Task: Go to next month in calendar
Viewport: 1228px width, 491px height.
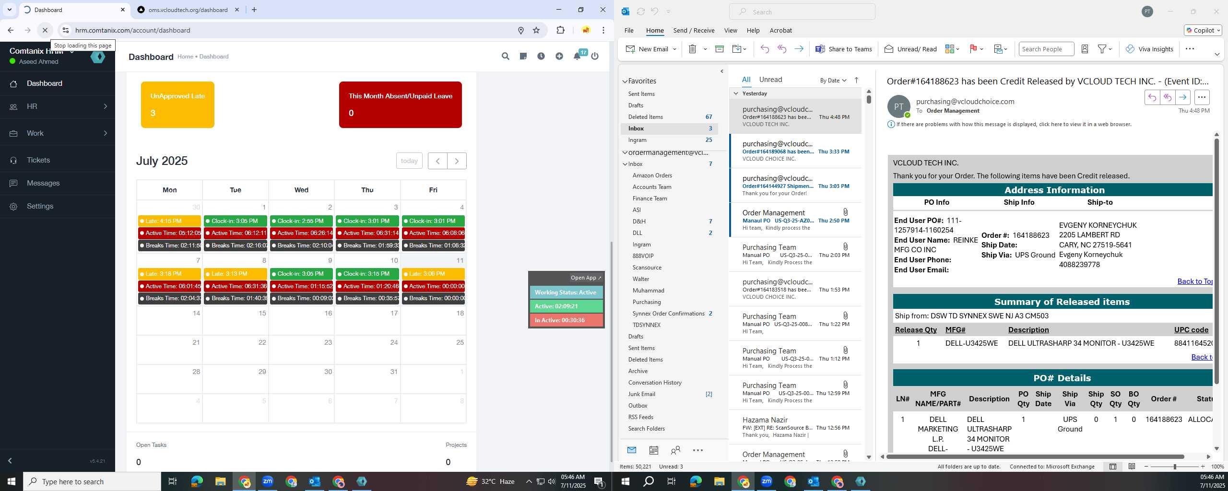Action: tap(457, 161)
